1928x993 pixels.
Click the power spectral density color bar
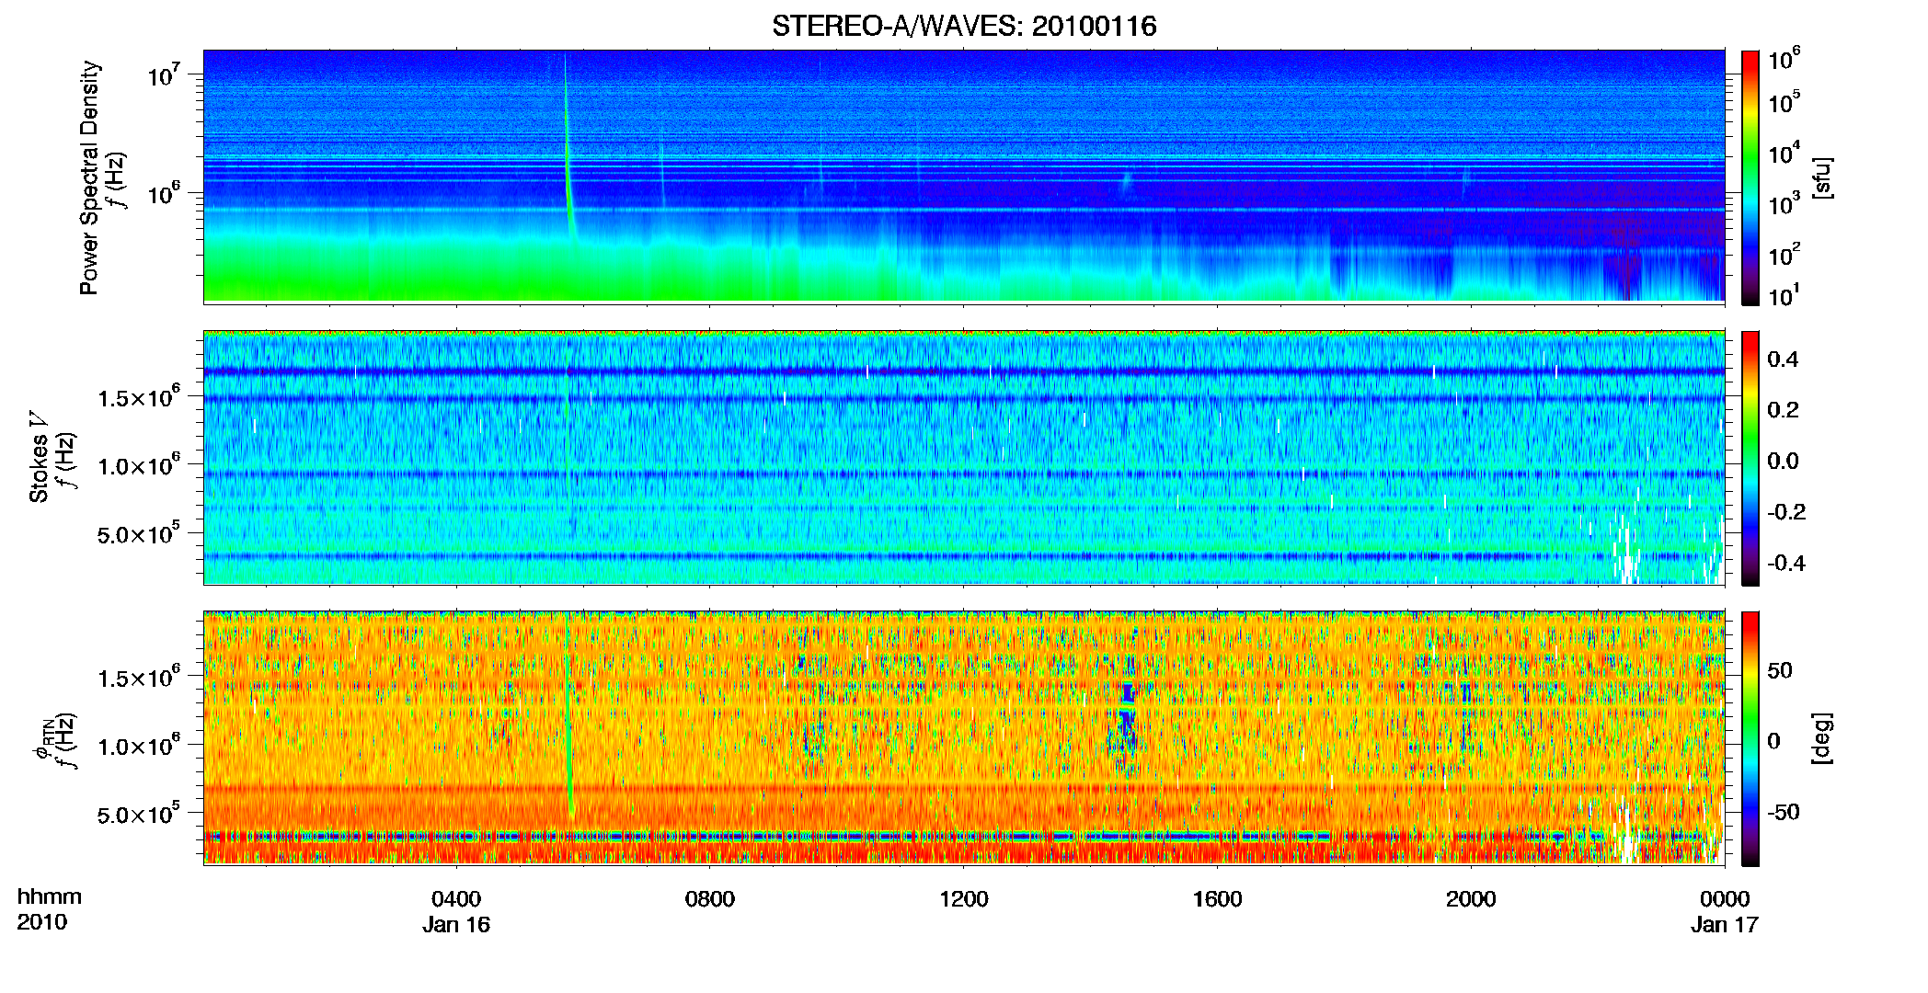pyautogui.click(x=1750, y=177)
